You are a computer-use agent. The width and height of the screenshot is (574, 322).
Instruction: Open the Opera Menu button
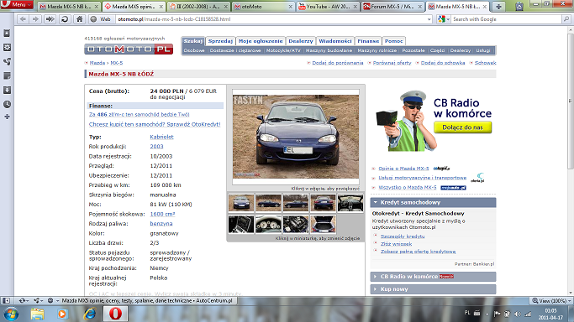click(17, 4)
